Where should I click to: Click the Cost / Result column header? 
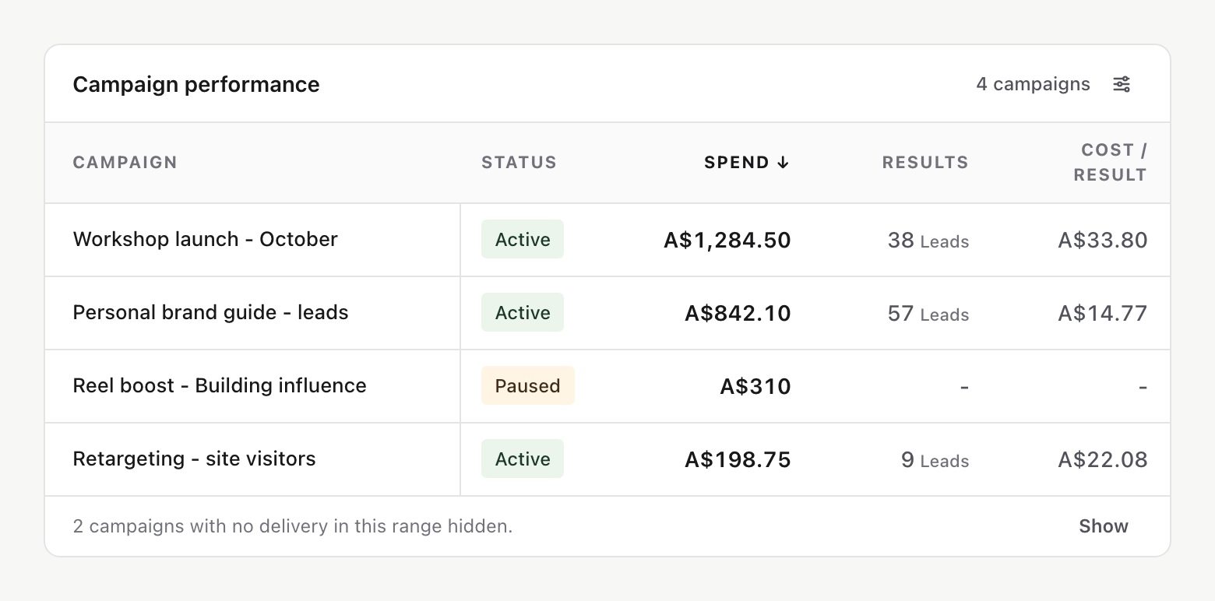1110,163
